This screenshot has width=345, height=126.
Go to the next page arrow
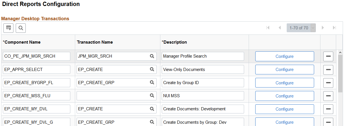(x=323, y=28)
